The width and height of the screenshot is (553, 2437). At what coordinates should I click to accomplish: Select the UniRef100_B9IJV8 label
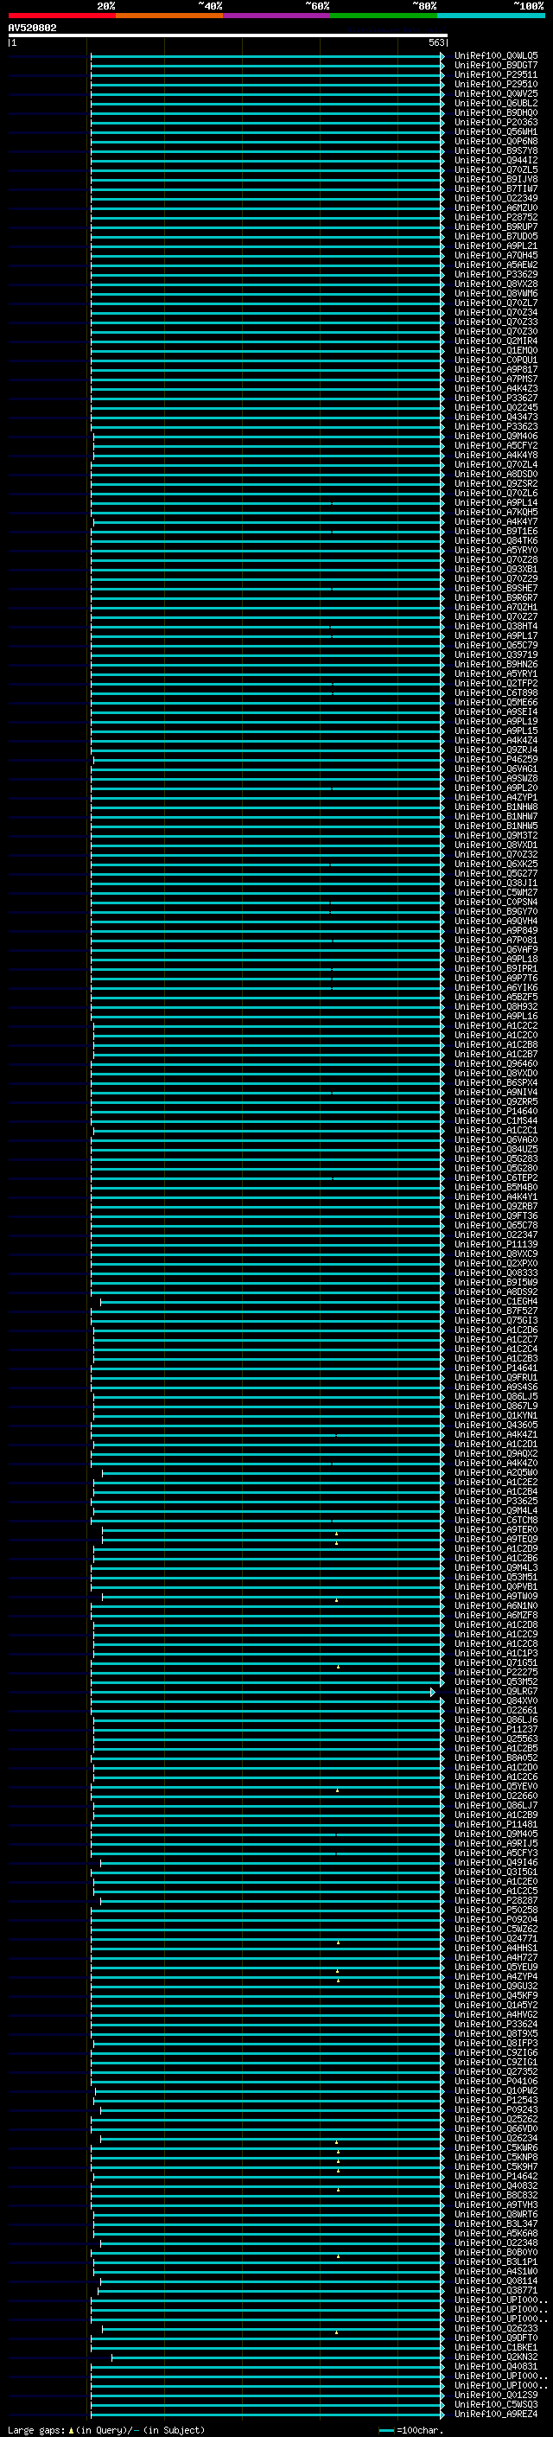pos(496,179)
